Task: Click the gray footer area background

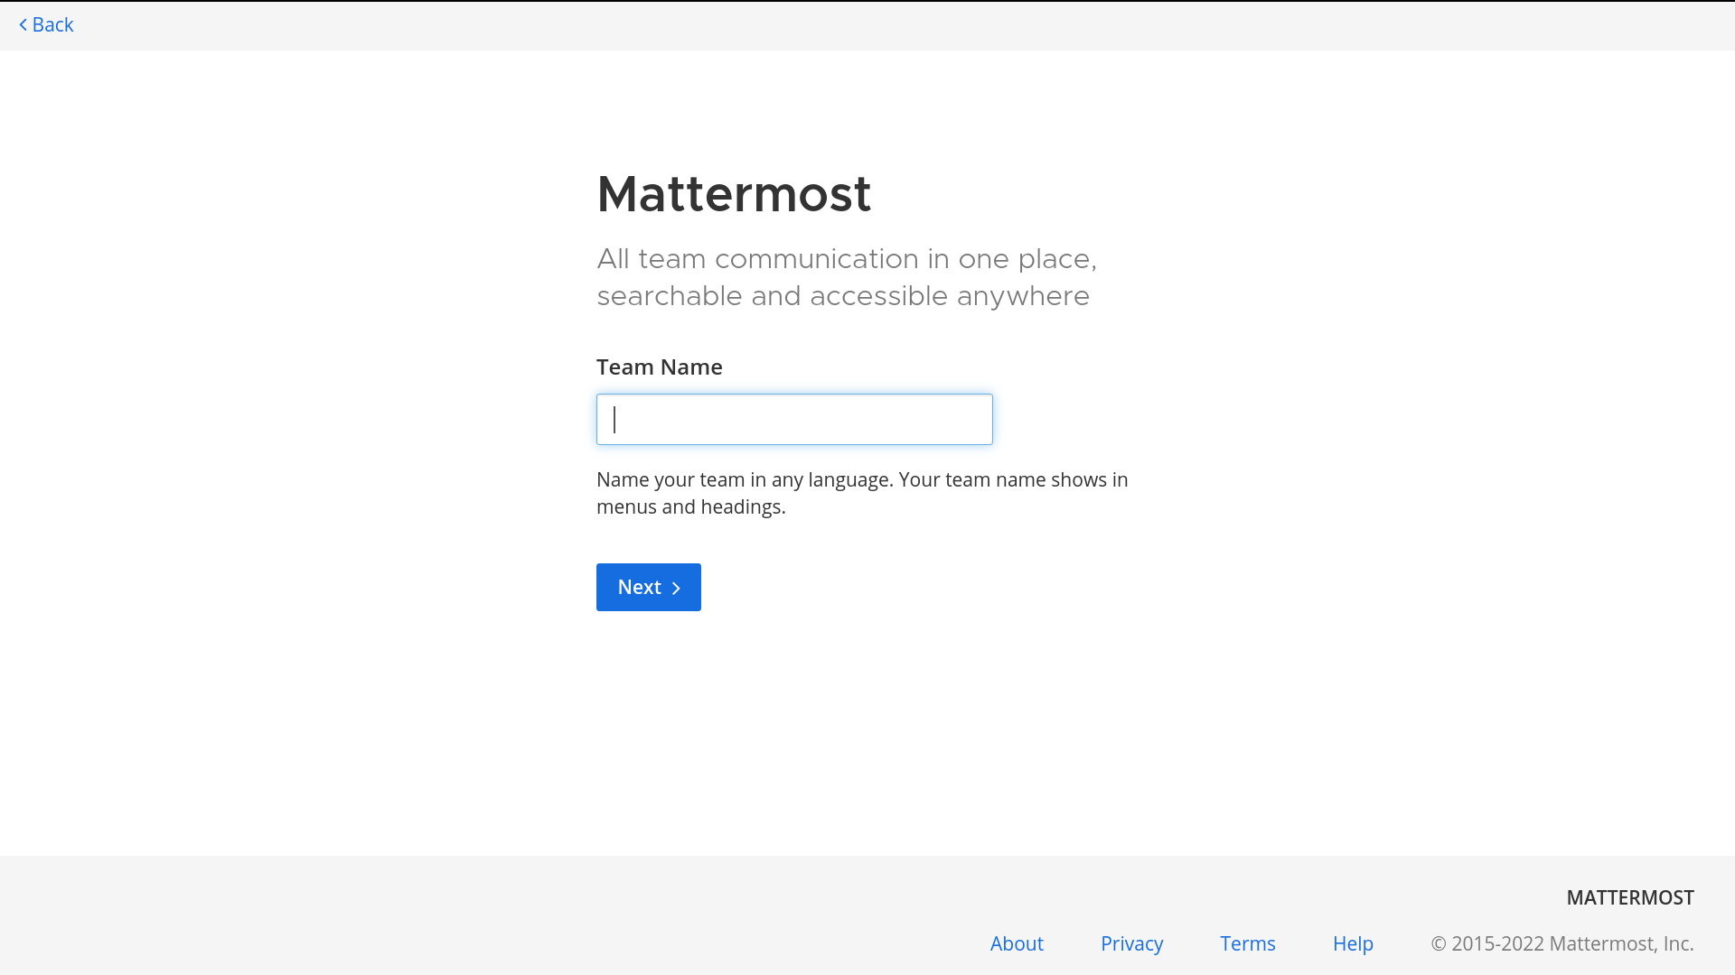Action: click(452, 912)
